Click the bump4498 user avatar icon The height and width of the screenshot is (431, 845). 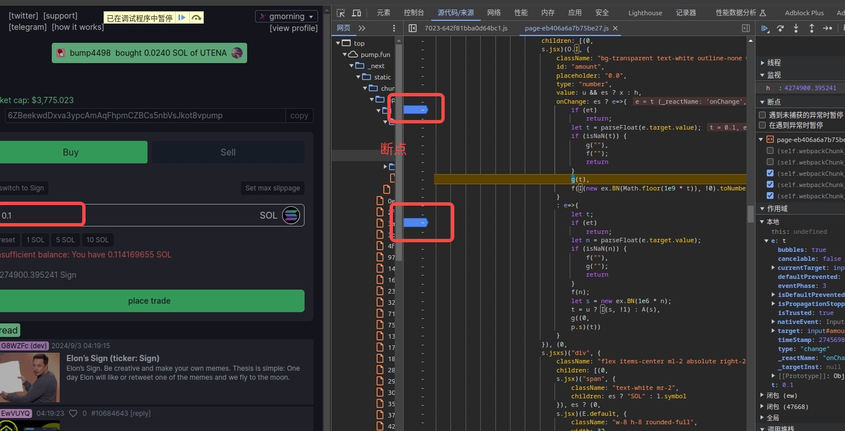tap(61, 53)
